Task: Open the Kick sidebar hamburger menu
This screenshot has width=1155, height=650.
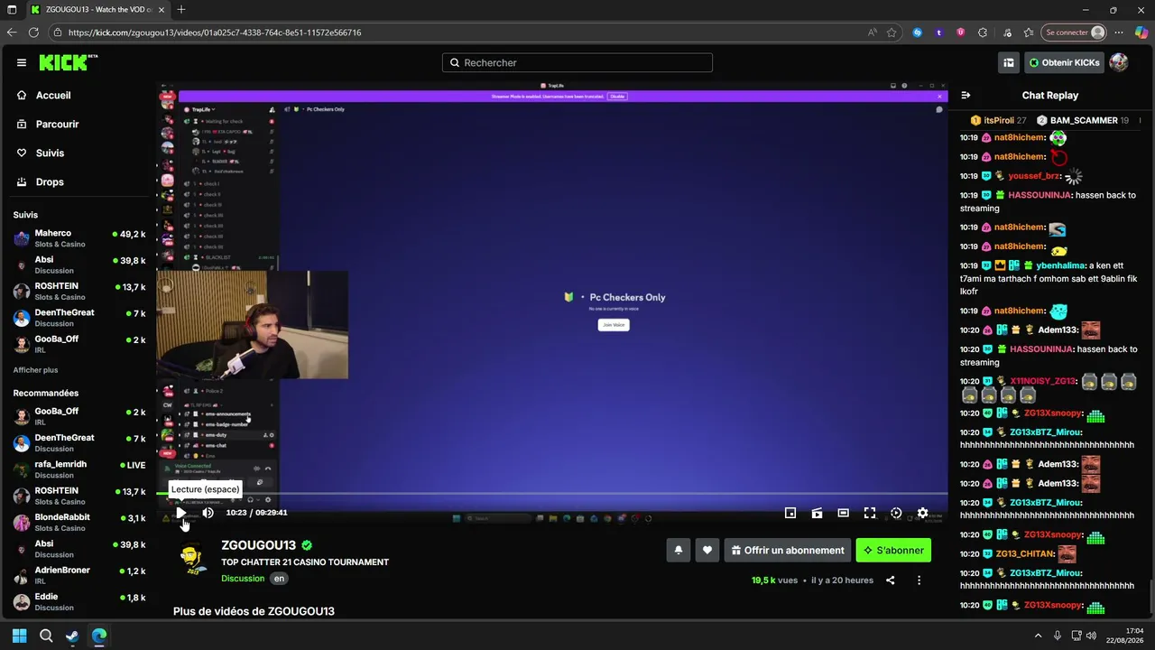Action: 22,62
